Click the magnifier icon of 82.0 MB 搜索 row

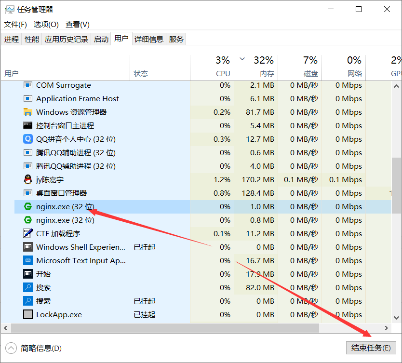click(x=27, y=287)
